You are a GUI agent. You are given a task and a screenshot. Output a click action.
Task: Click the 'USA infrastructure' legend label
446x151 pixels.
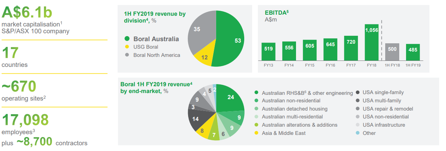(384, 125)
